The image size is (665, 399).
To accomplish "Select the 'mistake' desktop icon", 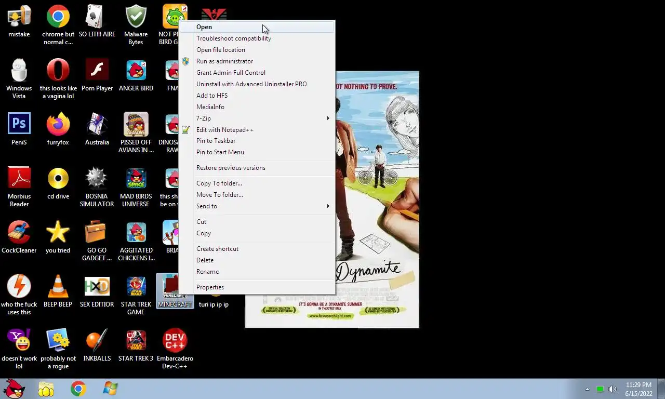I will coord(19,21).
